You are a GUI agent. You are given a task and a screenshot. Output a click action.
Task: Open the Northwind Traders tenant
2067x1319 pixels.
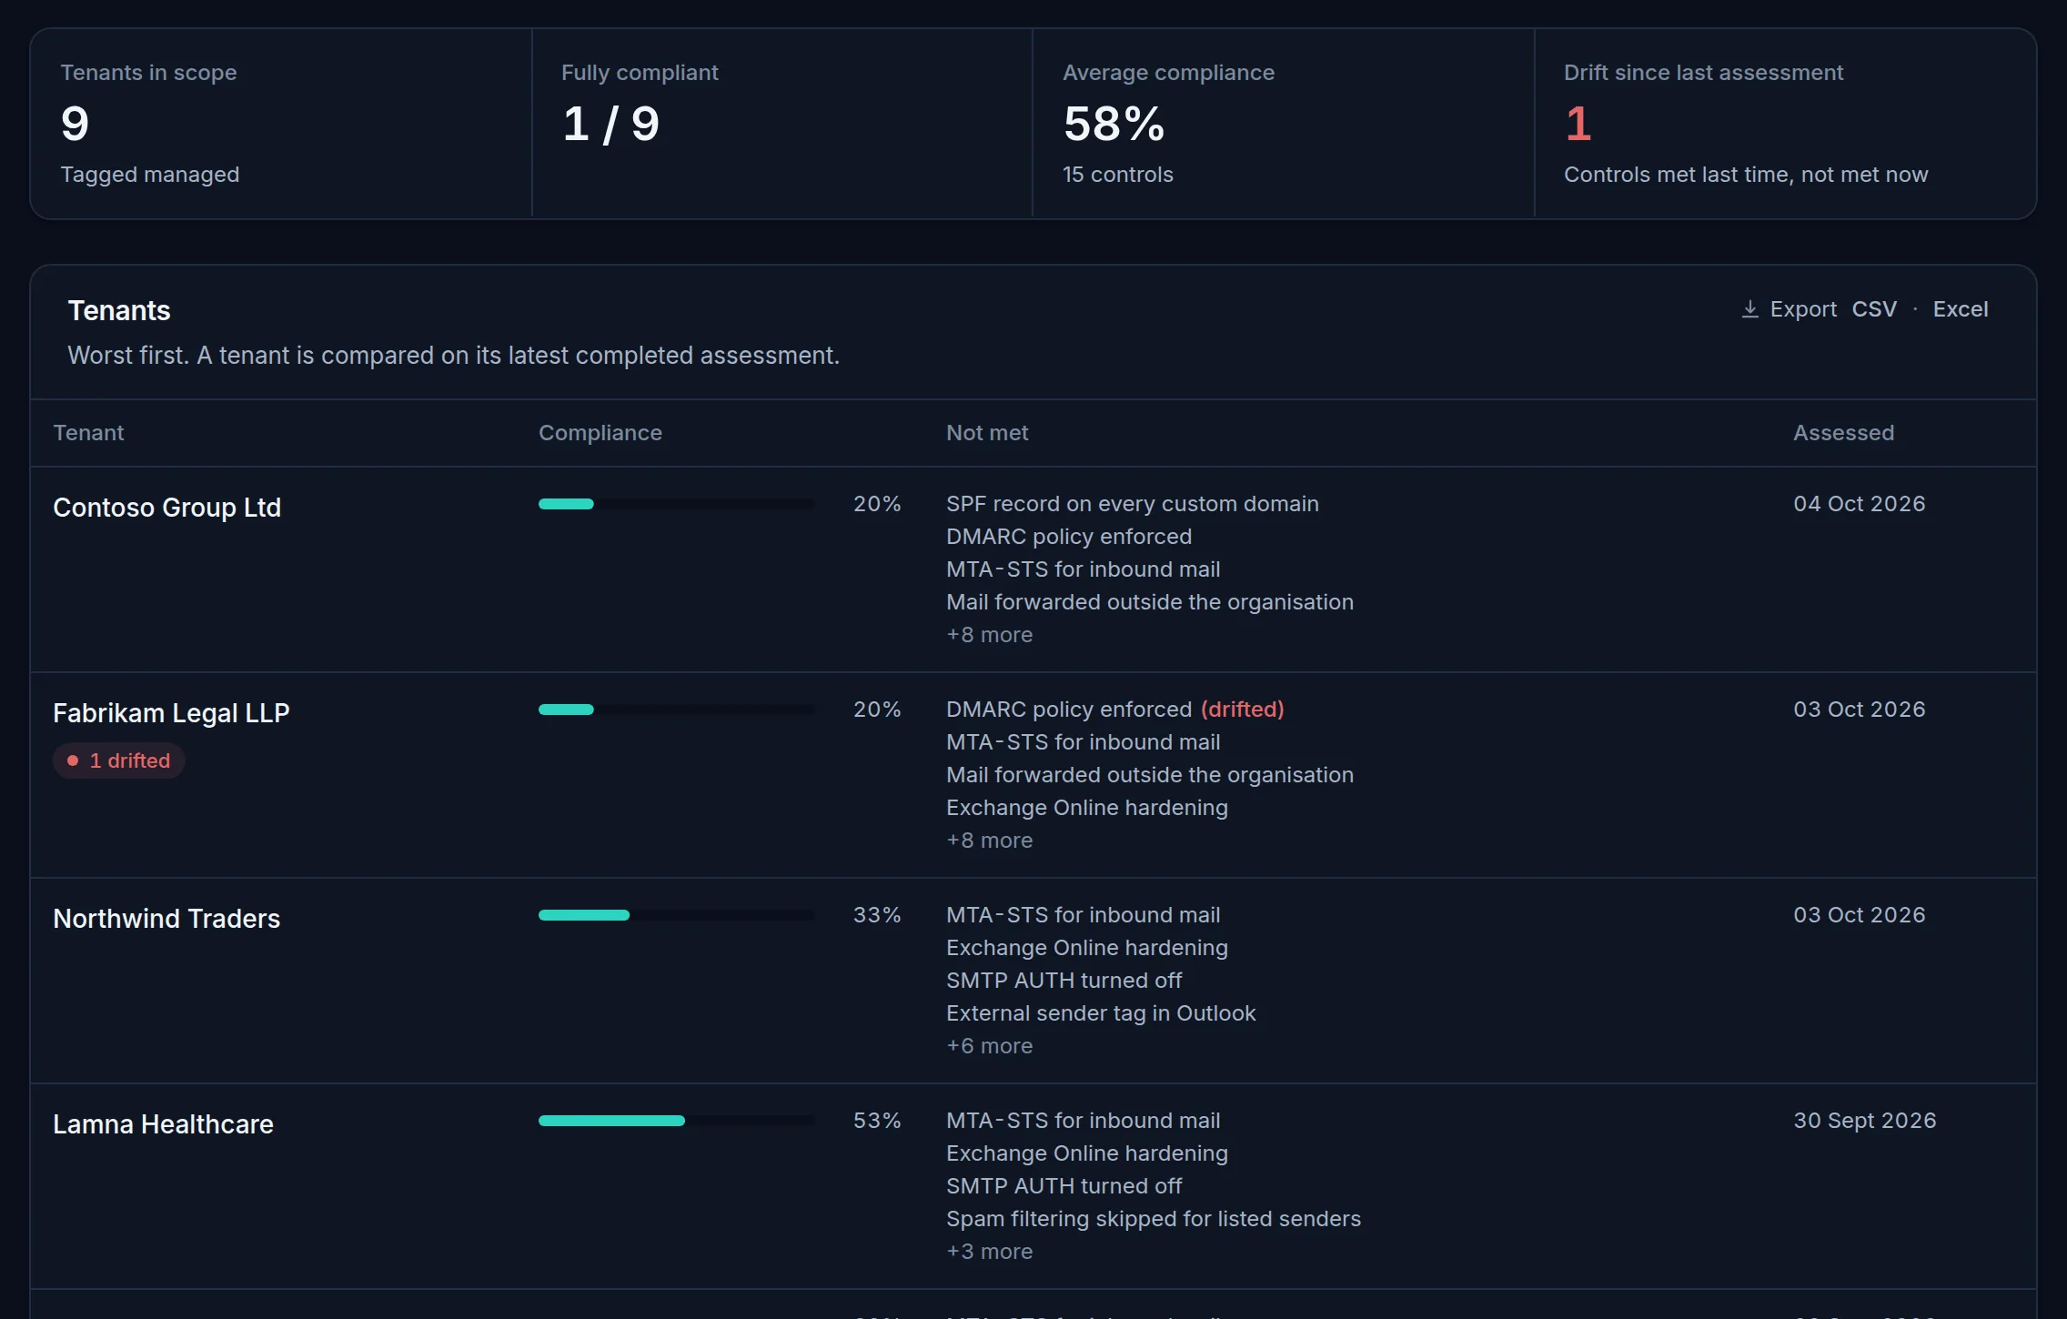tap(166, 919)
